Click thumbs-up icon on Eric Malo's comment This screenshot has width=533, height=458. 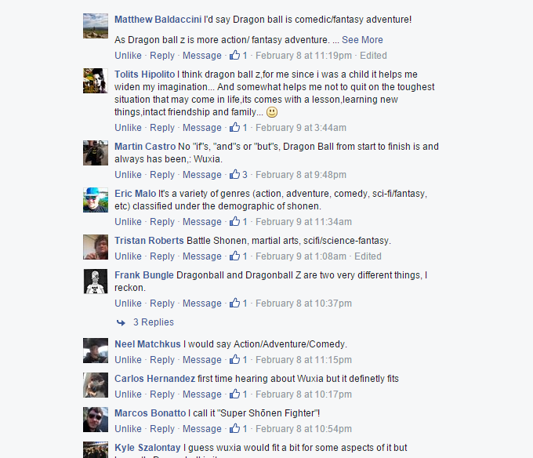(x=234, y=221)
